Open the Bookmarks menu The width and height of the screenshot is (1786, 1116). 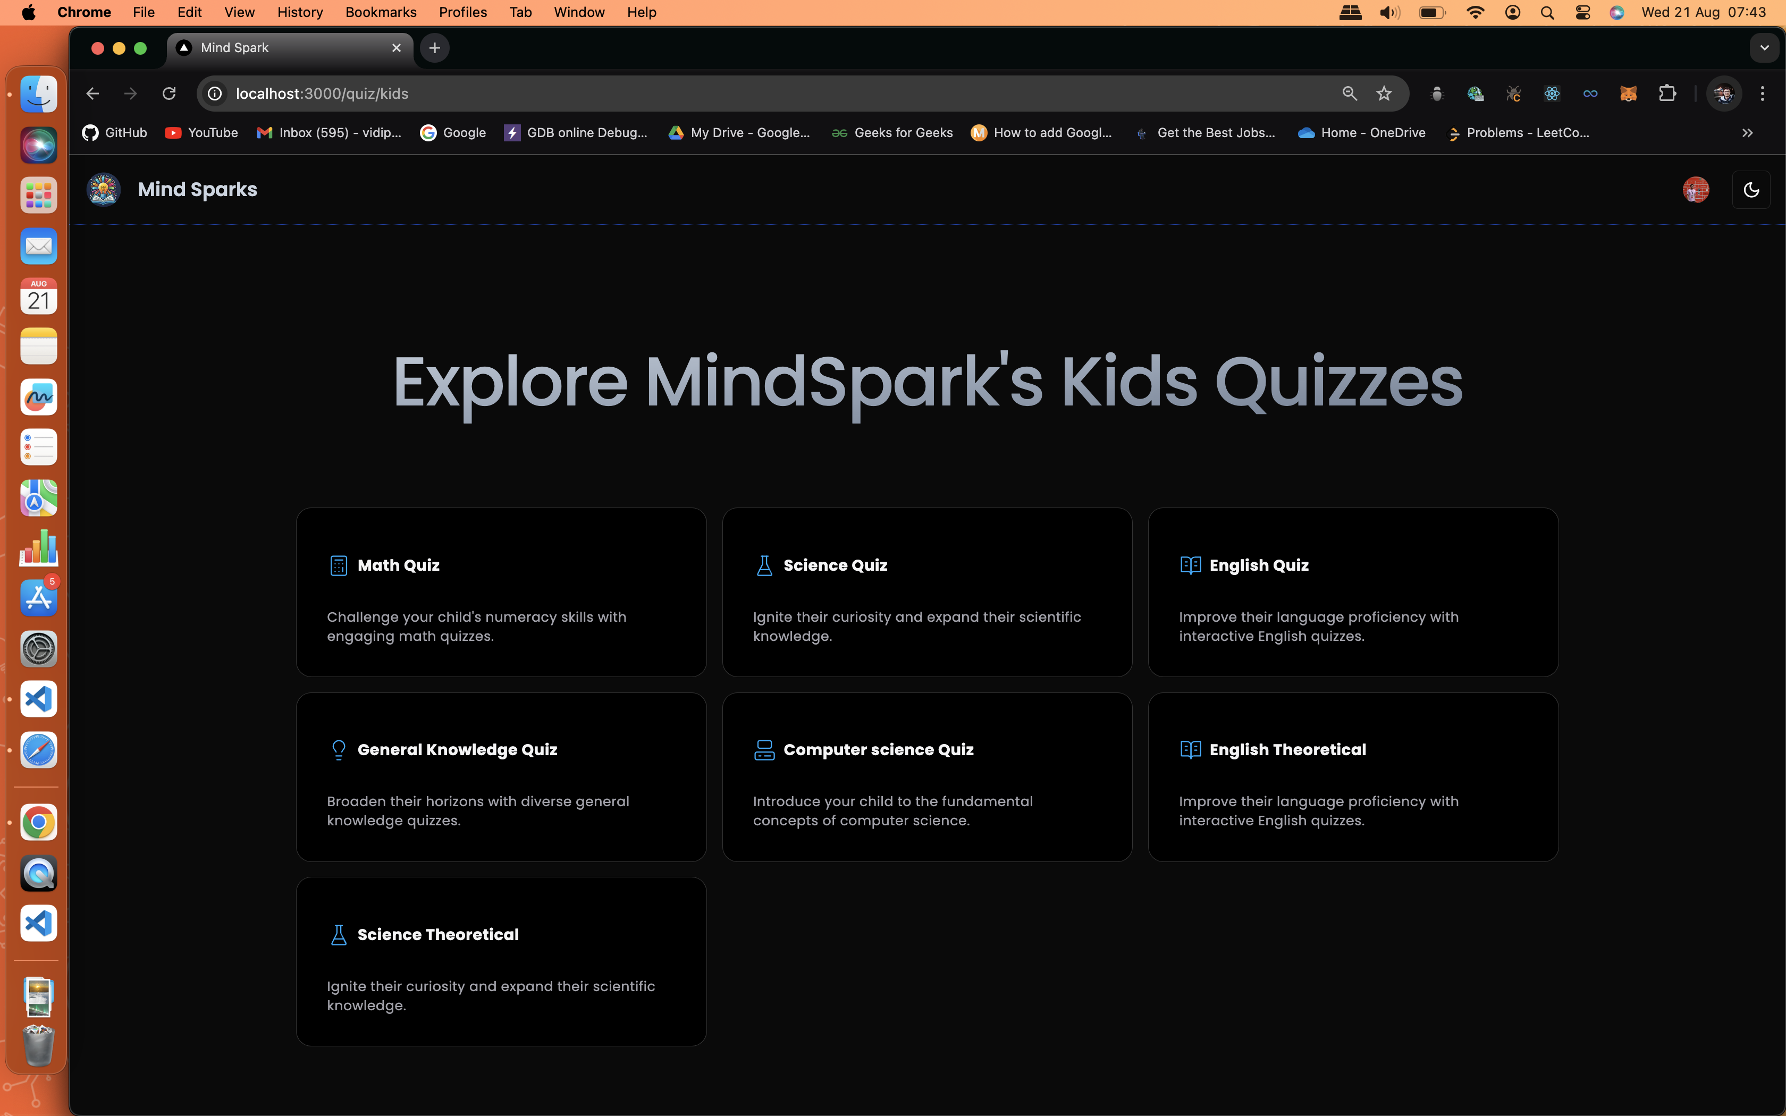tap(380, 12)
